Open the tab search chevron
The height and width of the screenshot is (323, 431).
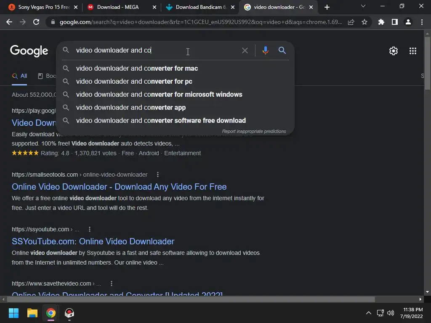(363, 6)
